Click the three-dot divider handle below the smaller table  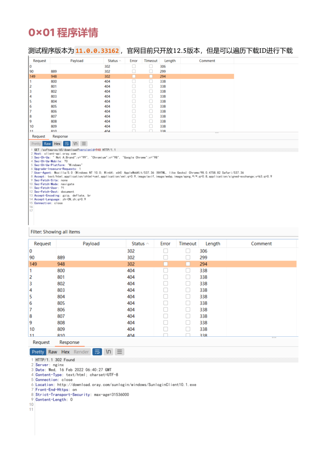[217, 133]
